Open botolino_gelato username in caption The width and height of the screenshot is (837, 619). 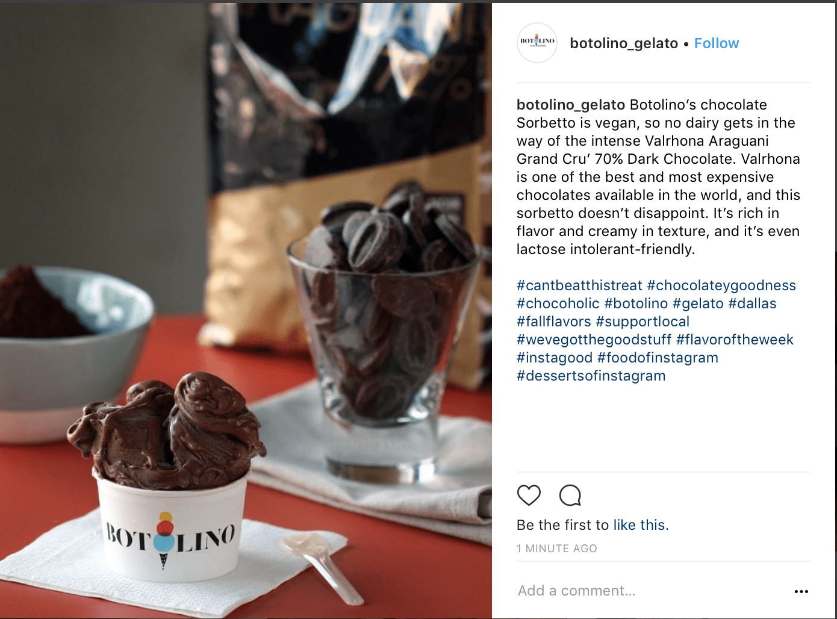pos(571,105)
